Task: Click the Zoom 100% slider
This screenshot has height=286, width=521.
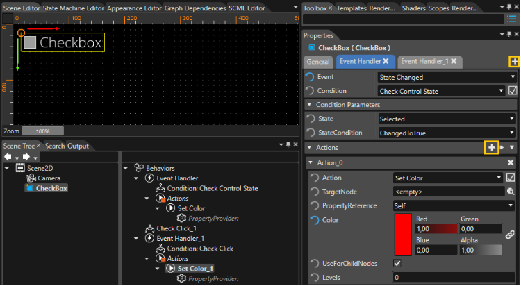Action: [x=42, y=131]
